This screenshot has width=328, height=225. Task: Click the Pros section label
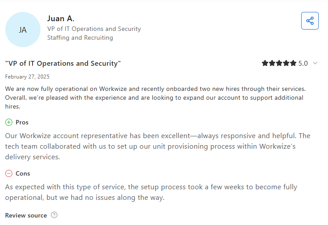22,122
